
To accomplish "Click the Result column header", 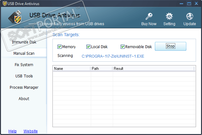I will click(x=153, y=69).
